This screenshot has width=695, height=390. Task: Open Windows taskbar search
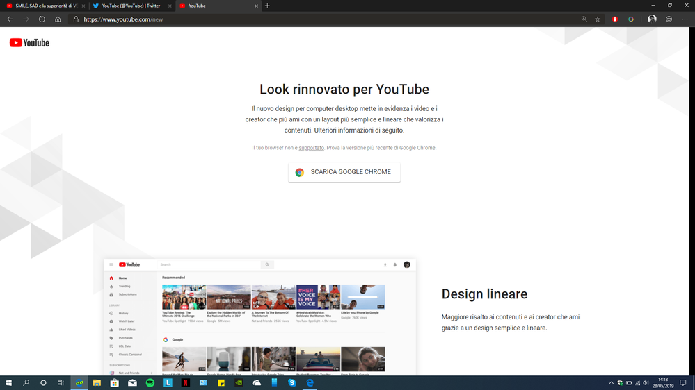tap(26, 382)
